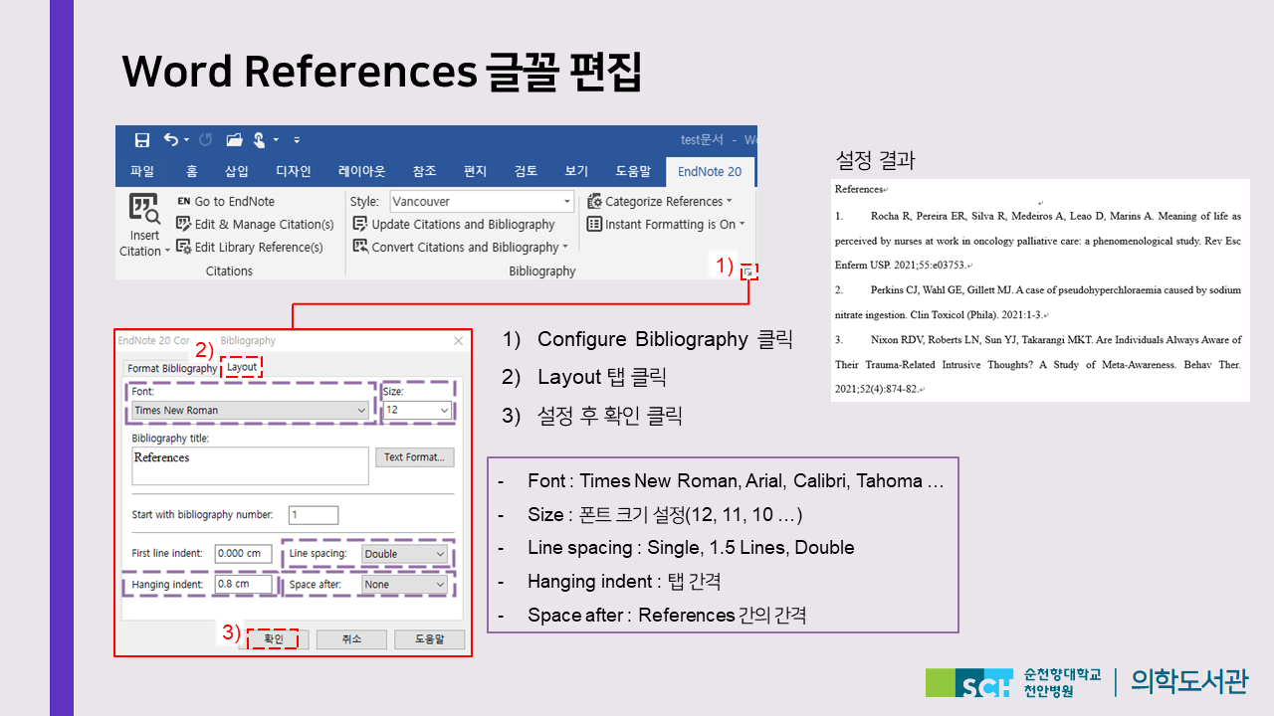Click Edit & Manage Citation(s)
The width and height of the screenshot is (1274, 716).
coord(255,225)
